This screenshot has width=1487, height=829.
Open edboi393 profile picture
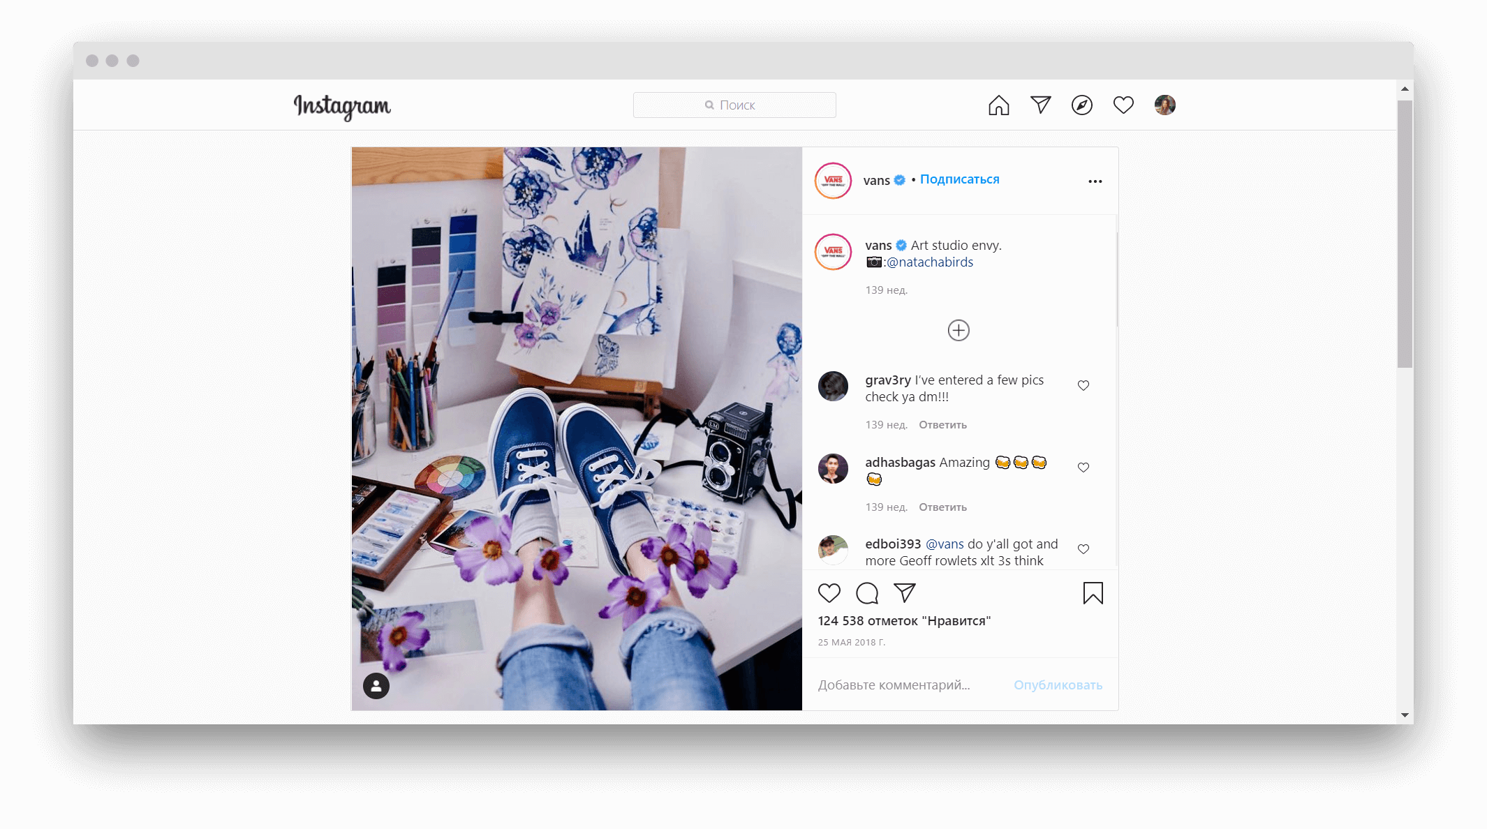pyautogui.click(x=833, y=551)
